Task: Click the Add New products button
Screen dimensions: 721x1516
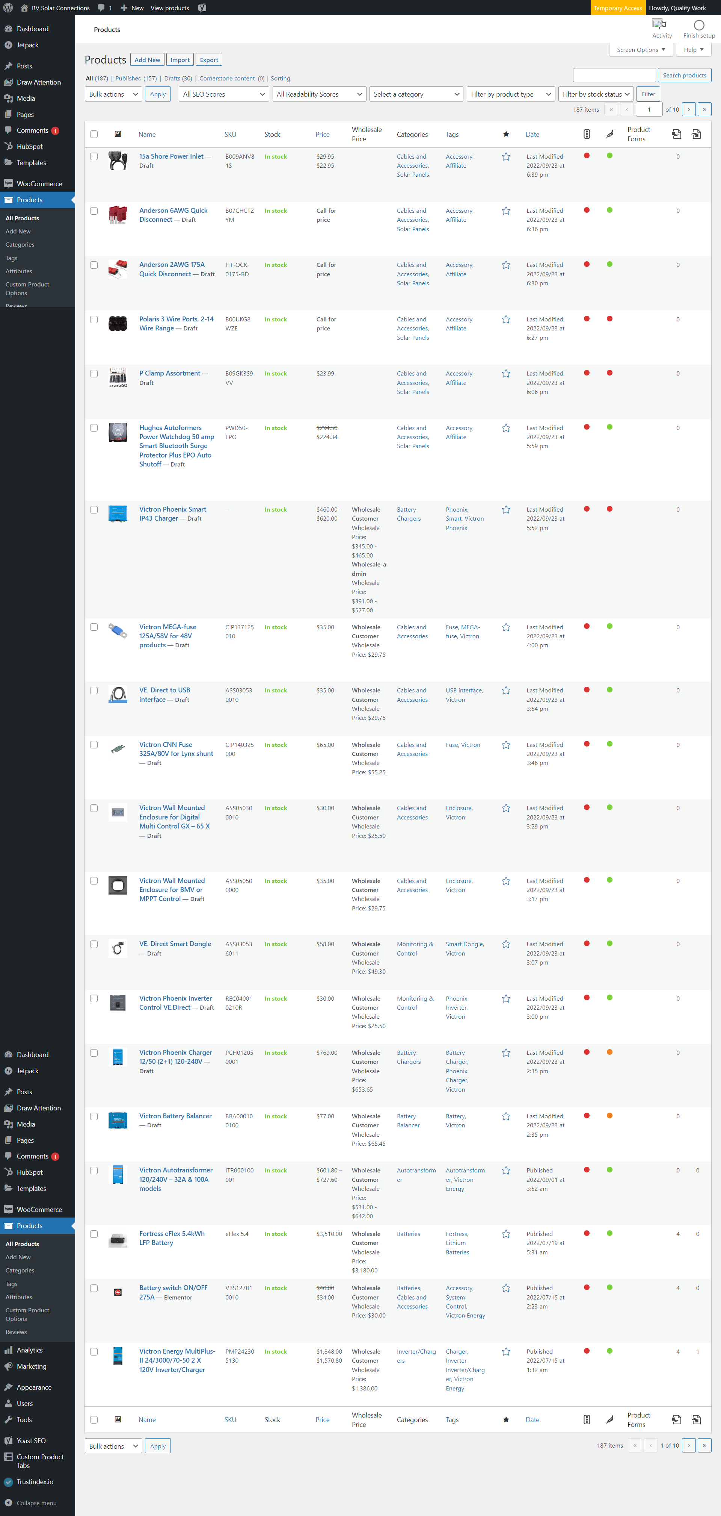Action: (x=147, y=60)
